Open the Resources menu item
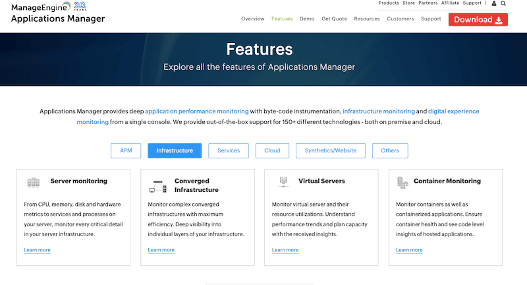 (367, 19)
